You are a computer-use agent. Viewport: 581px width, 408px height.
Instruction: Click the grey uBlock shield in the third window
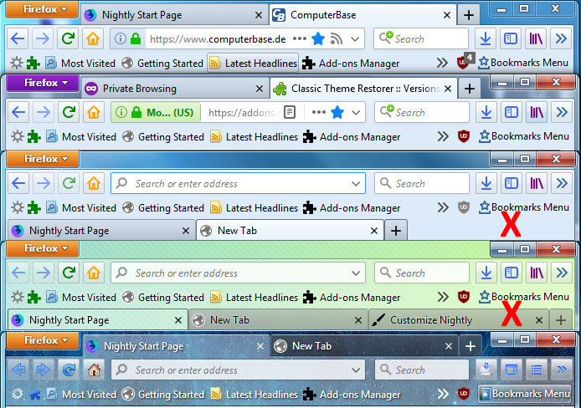[464, 207]
